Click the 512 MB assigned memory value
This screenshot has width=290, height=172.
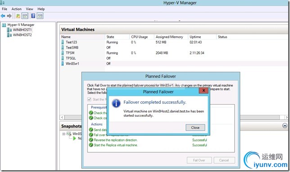coord(161,42)
